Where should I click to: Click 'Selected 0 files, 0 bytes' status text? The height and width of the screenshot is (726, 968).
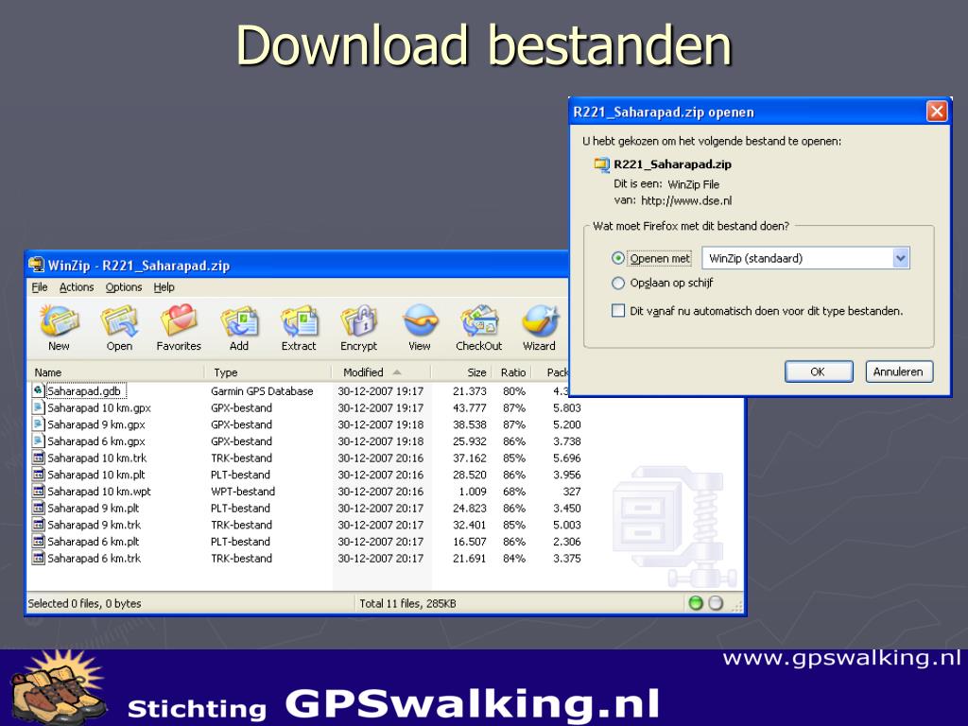[84, 603]
